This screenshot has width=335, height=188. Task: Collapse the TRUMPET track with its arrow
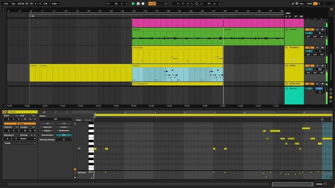pyautogui.click(x=287, y=48)
